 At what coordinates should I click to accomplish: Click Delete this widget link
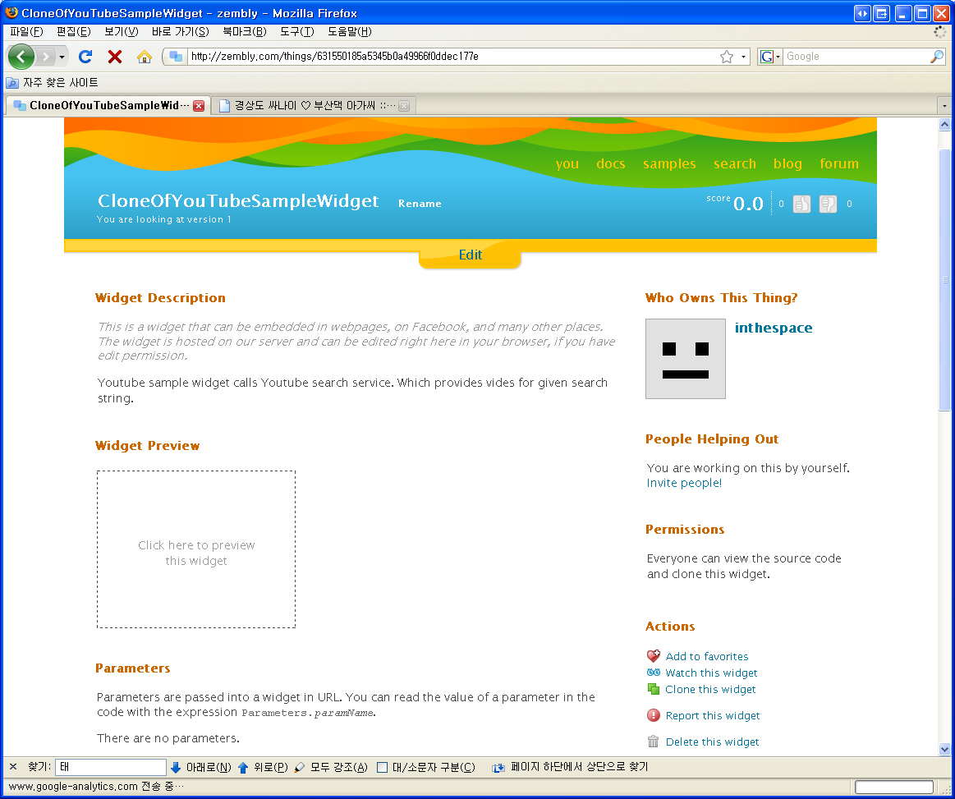(x=712, y=742)
